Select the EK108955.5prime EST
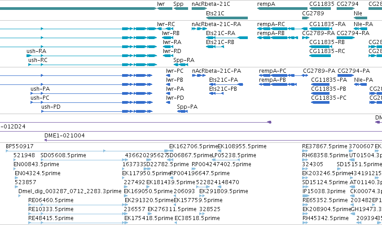The height and width of the screenshot is (225, 382). coord(220,151)
